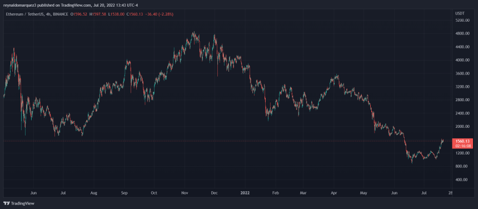
Task: Click the TradingView logo icon
Action: (x=7, y=203)
